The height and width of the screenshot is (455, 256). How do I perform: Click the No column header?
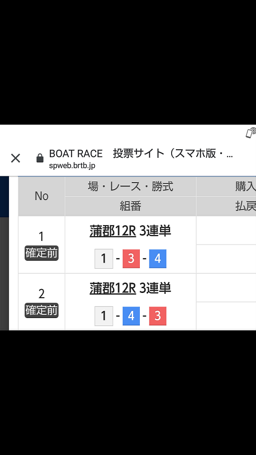pyautogui.click(x=42, y=196)
